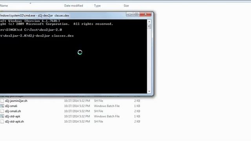The image size is (251, 141).
Task: Click Windows Batch File type of d2j-smali
Action: pos(107,106)
